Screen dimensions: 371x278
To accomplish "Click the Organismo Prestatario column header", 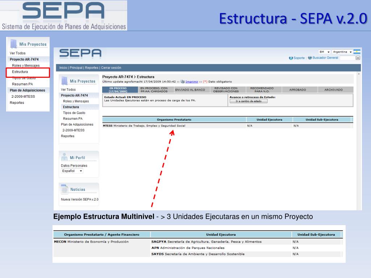I will [174, 119].
